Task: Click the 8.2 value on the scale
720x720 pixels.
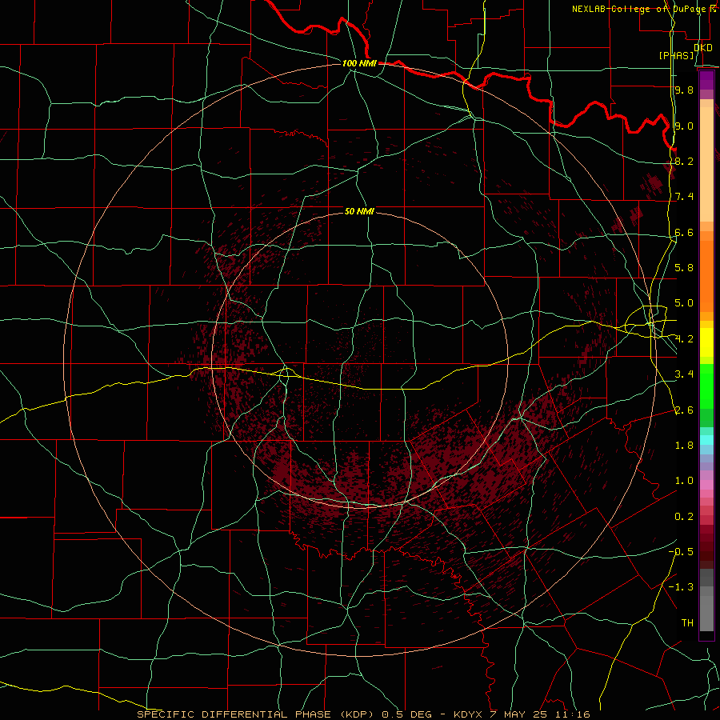Action: pyautogui.click(x=684, y=161)
